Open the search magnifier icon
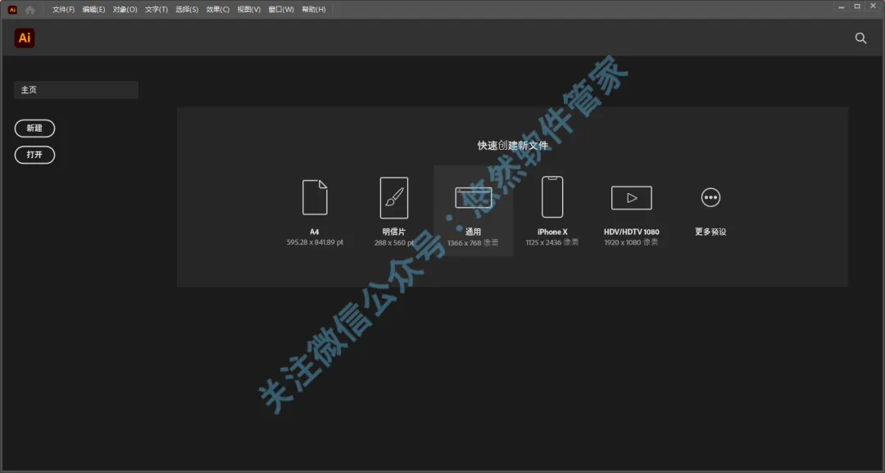 point(860,38)
